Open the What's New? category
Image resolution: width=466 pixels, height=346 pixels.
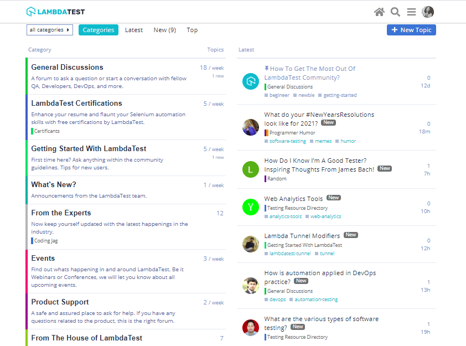[54, 184]
